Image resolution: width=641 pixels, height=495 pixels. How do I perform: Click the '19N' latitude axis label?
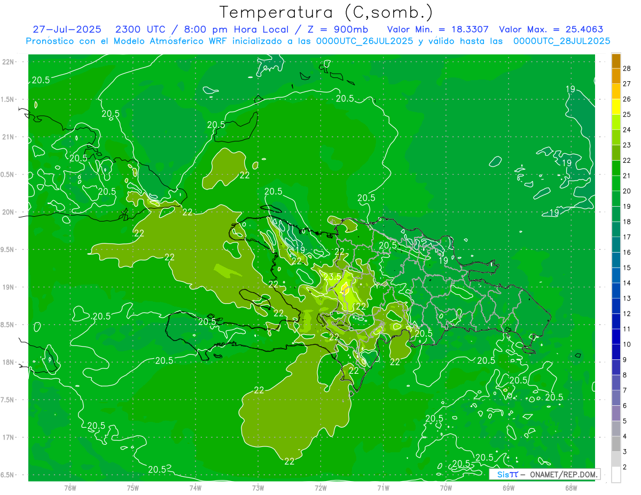[7, 287]
